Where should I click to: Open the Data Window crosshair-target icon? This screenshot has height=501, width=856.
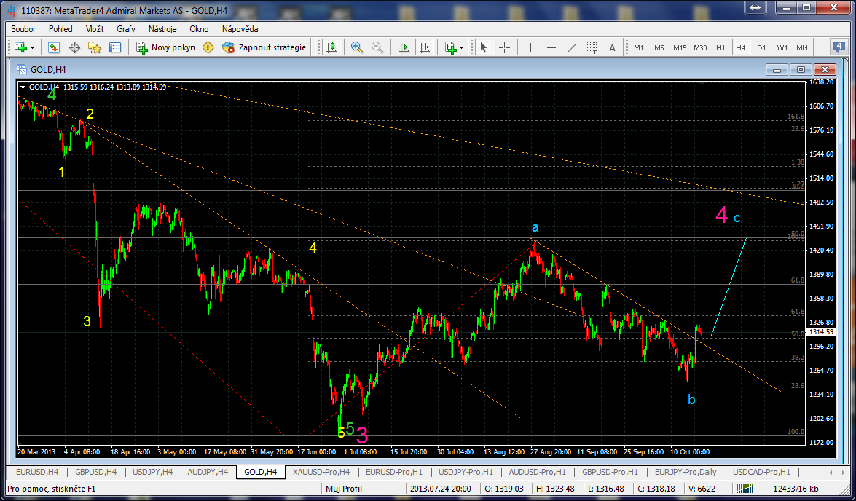point(75,47)
